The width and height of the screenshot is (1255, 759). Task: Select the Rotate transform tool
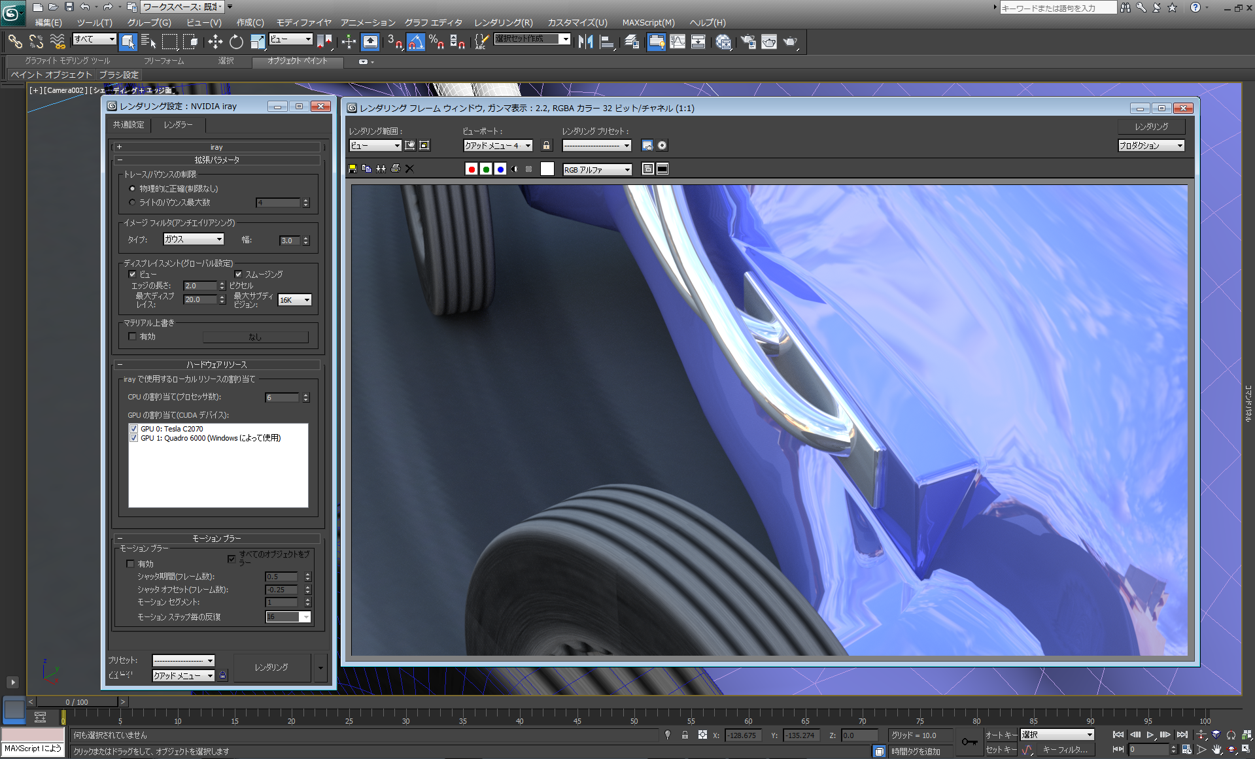(236, 42)
